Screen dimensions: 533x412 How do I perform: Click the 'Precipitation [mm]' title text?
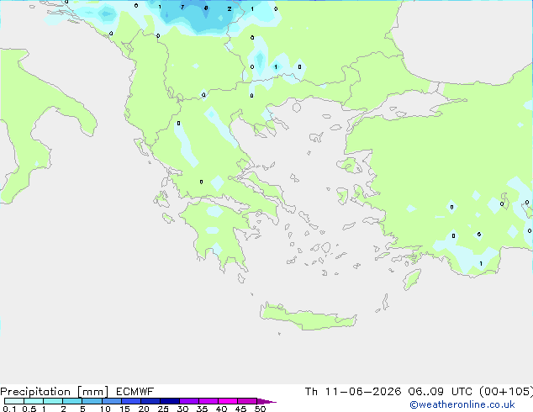[x=54, y=392]
